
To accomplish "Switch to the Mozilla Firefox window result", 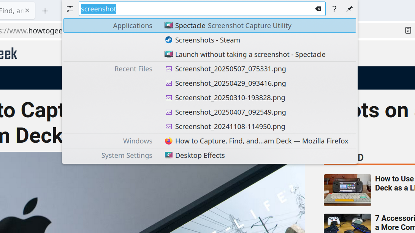I will tap(261, 141).
